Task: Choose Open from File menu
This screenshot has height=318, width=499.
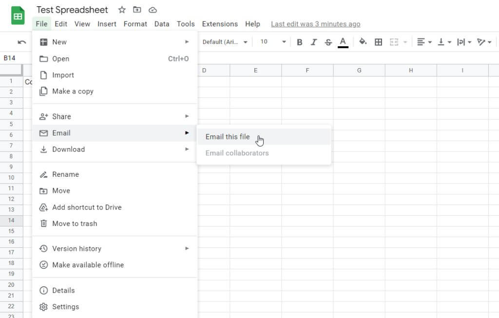Action: click(115, 59)
